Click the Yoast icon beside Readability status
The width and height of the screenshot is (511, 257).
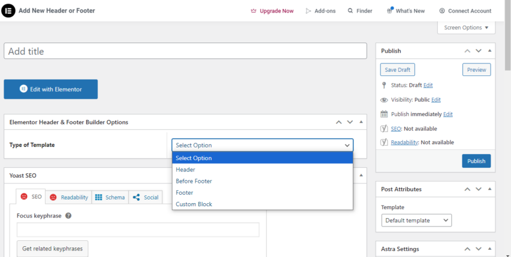tap(384, 143)
